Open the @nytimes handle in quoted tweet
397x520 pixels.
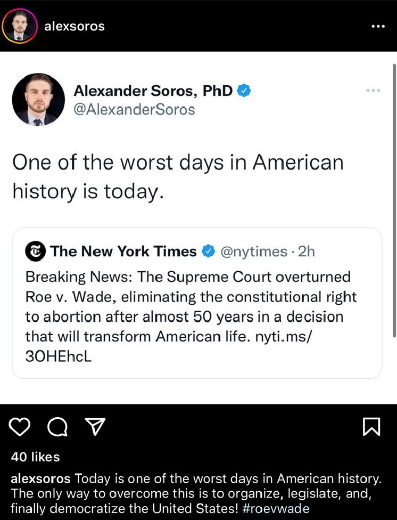[x=254, y=251]
